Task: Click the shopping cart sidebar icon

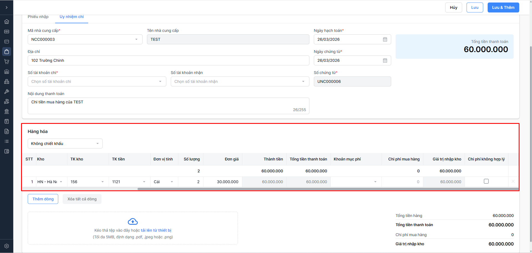Action: coord(7,62)
